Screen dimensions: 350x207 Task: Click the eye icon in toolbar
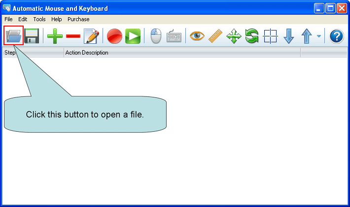pos(197,35)
